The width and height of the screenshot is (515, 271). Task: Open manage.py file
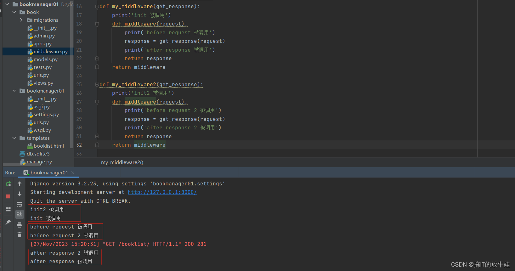[x=36, y=162]
